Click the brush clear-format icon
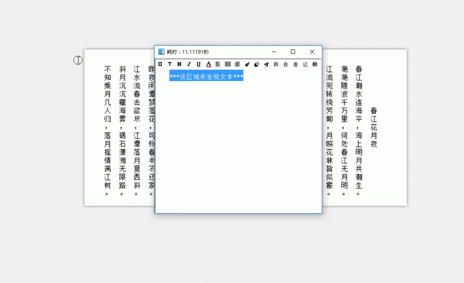The width and height of the screenshot is (464, 283). tap(247, 64)
